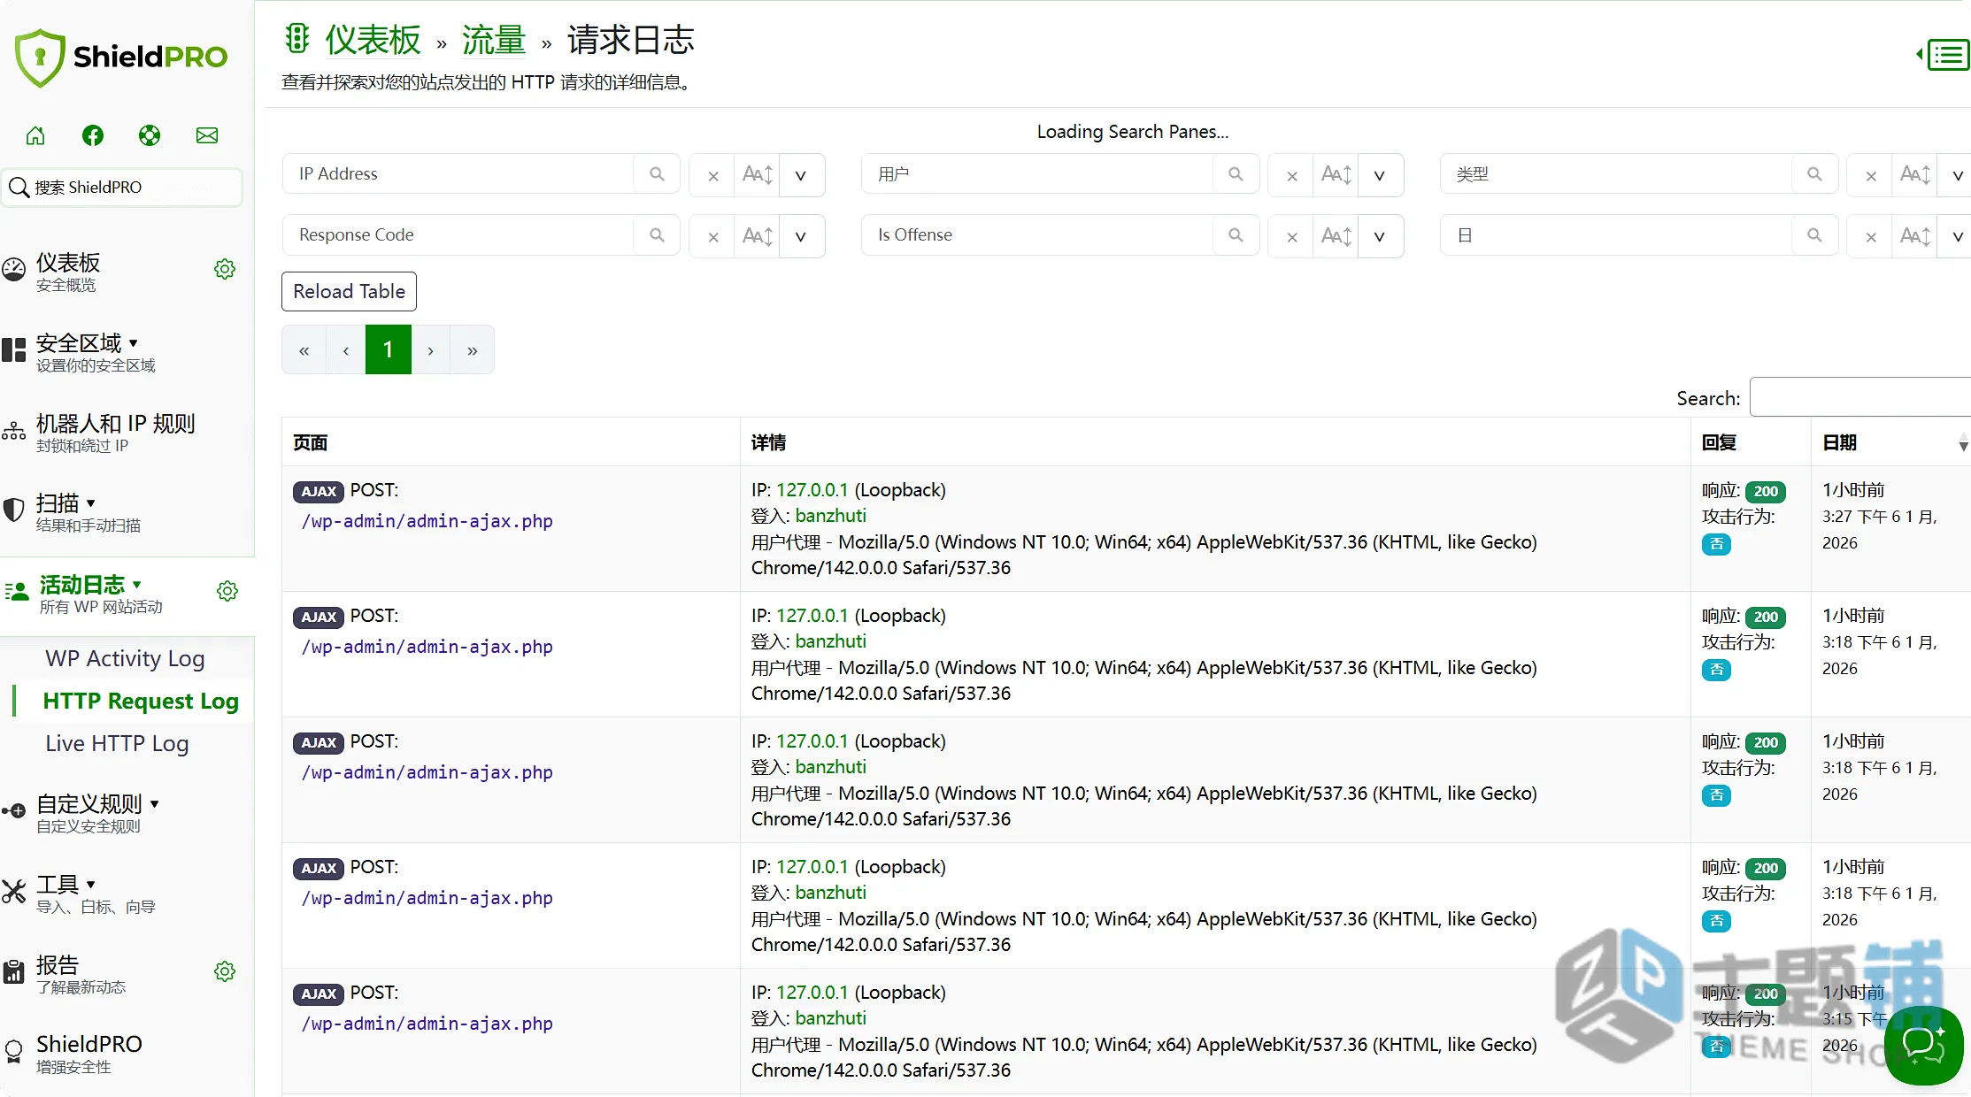Click the 搜索 ShieldPRO search box

coord(122,188)
